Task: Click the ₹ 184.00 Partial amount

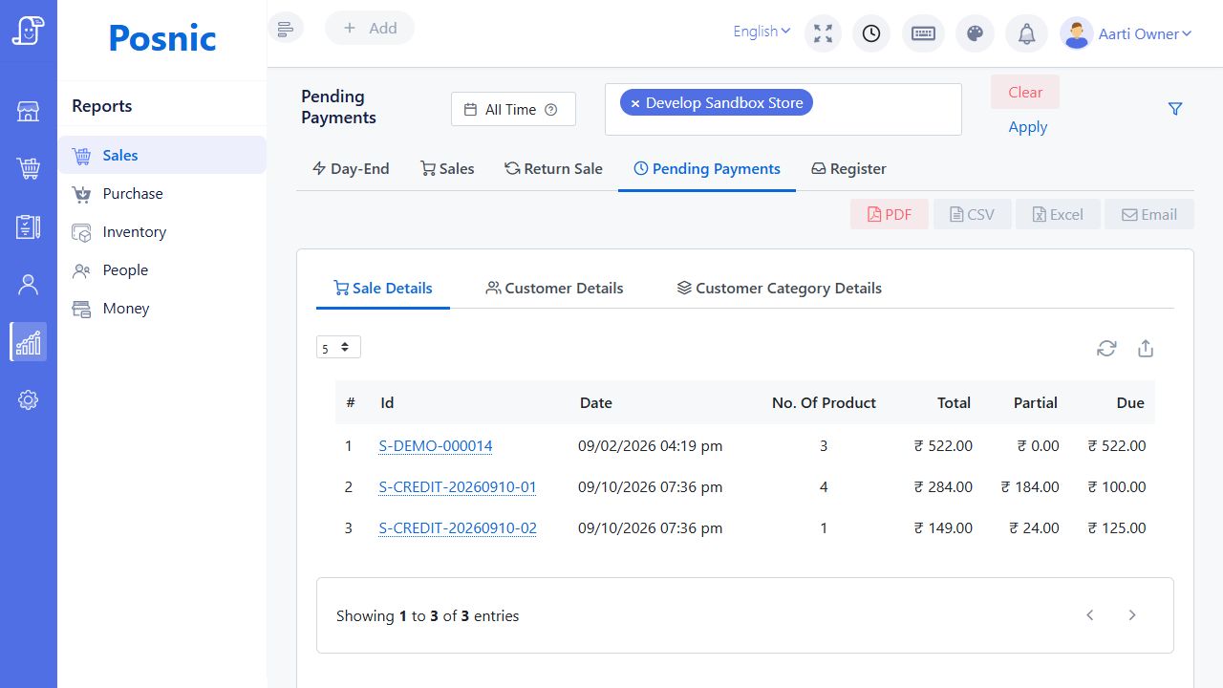Action: click(1030, 486)
